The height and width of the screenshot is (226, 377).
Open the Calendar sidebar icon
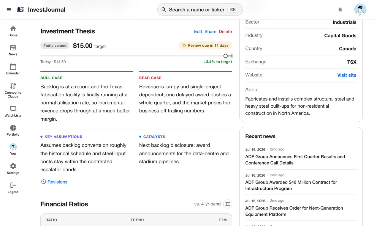13,67
